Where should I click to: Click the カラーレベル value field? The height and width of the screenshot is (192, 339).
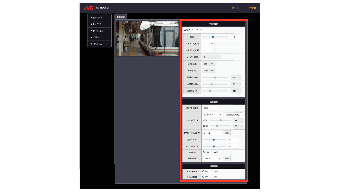233,139
